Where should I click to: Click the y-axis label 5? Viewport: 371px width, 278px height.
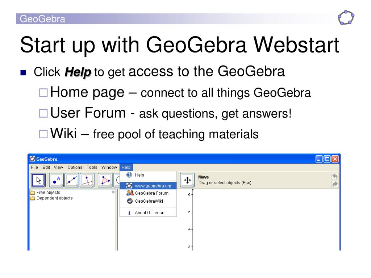[189, 212]
